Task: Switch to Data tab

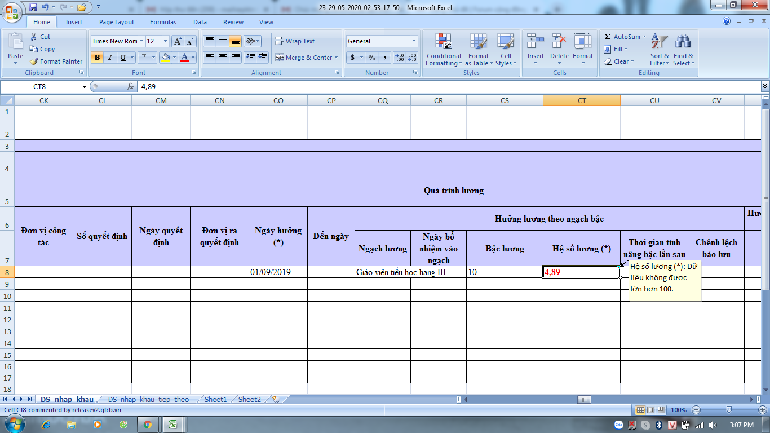Action: coord(200,22)
